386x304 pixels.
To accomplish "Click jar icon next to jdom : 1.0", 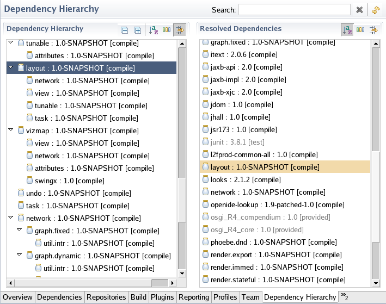I will [x=205, y=104].
